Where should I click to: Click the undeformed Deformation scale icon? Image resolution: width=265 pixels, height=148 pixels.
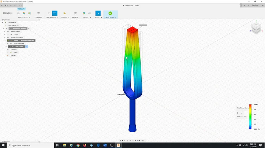[x=49, y=13]
